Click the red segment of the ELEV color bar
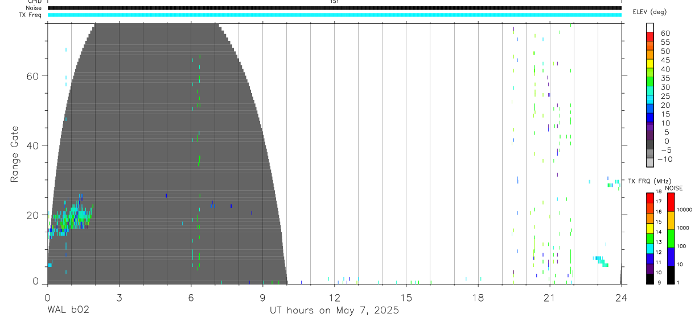Screen dimensions: 699x322 pos(650,36)
